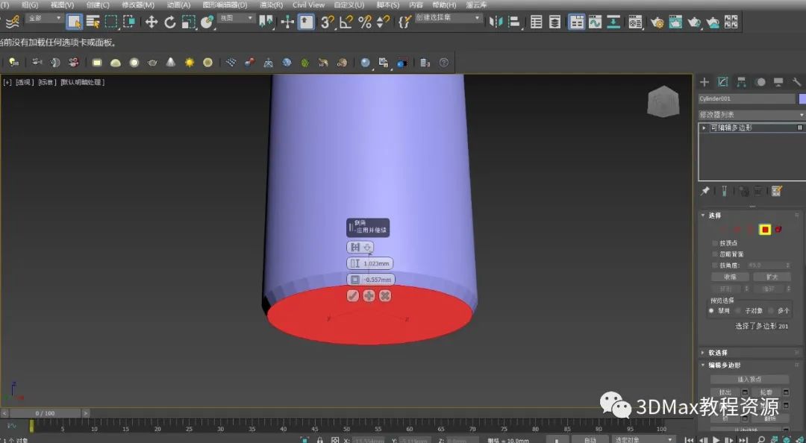Click the object color swatch beside Cylinder001
806x443 pixels.
[x=802, y=98]
